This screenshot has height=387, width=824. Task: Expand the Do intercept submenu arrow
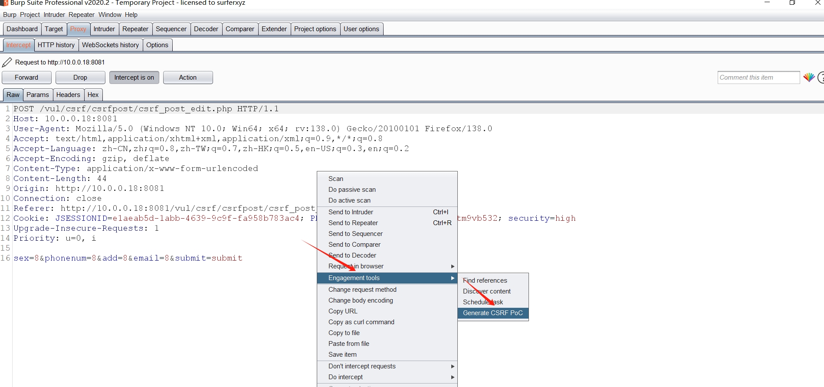click(453, 377)
